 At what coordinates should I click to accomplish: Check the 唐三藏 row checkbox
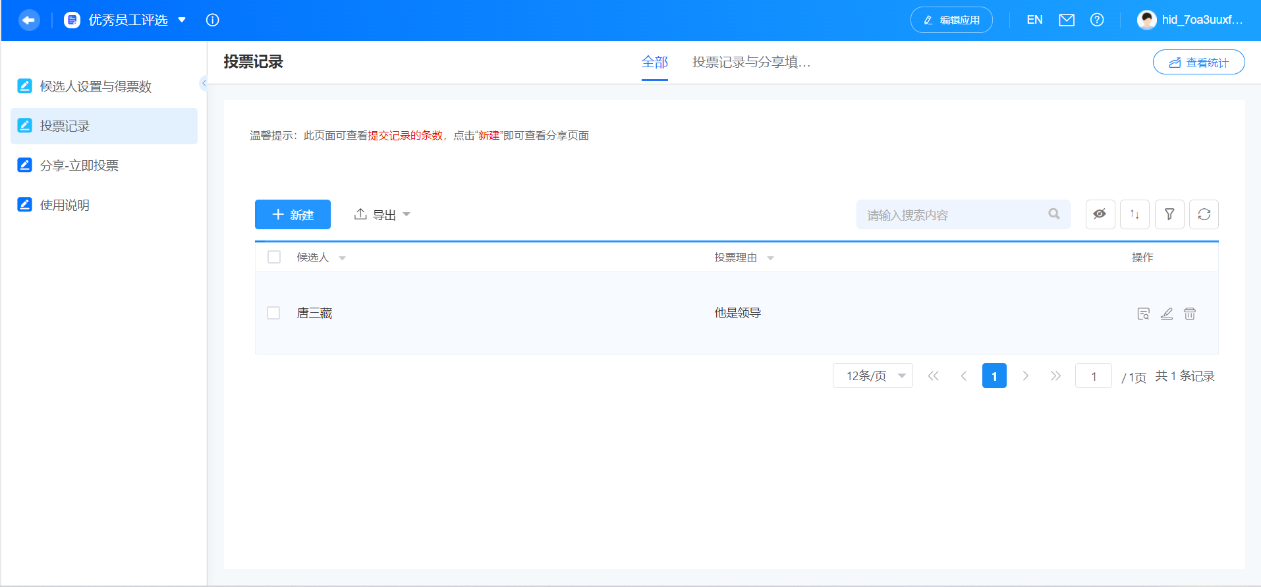tap(273, 313)
